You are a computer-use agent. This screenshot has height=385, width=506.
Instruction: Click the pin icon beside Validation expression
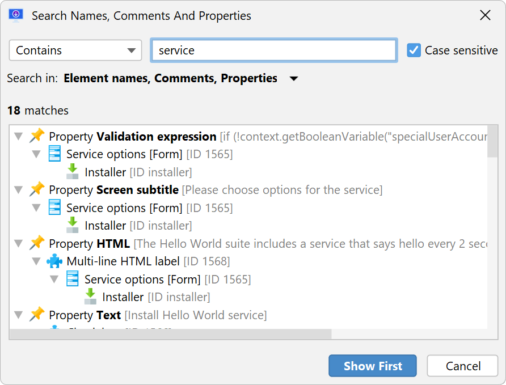37,136
